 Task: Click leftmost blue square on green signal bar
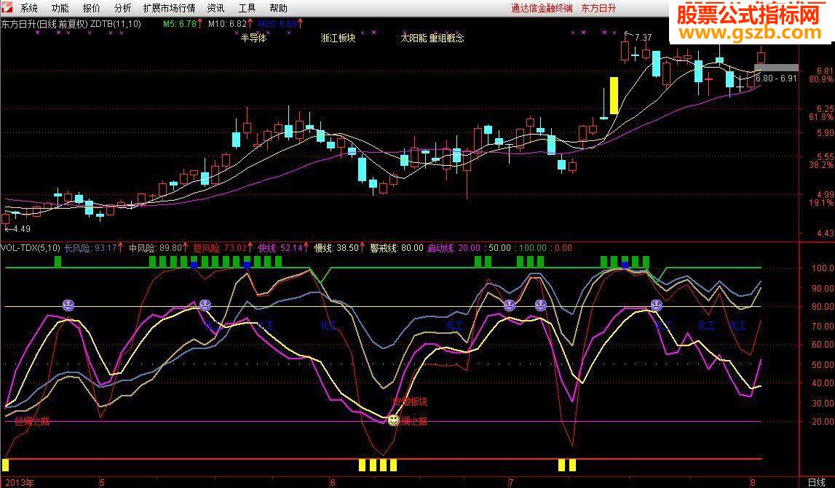click(x=194, y=265)
